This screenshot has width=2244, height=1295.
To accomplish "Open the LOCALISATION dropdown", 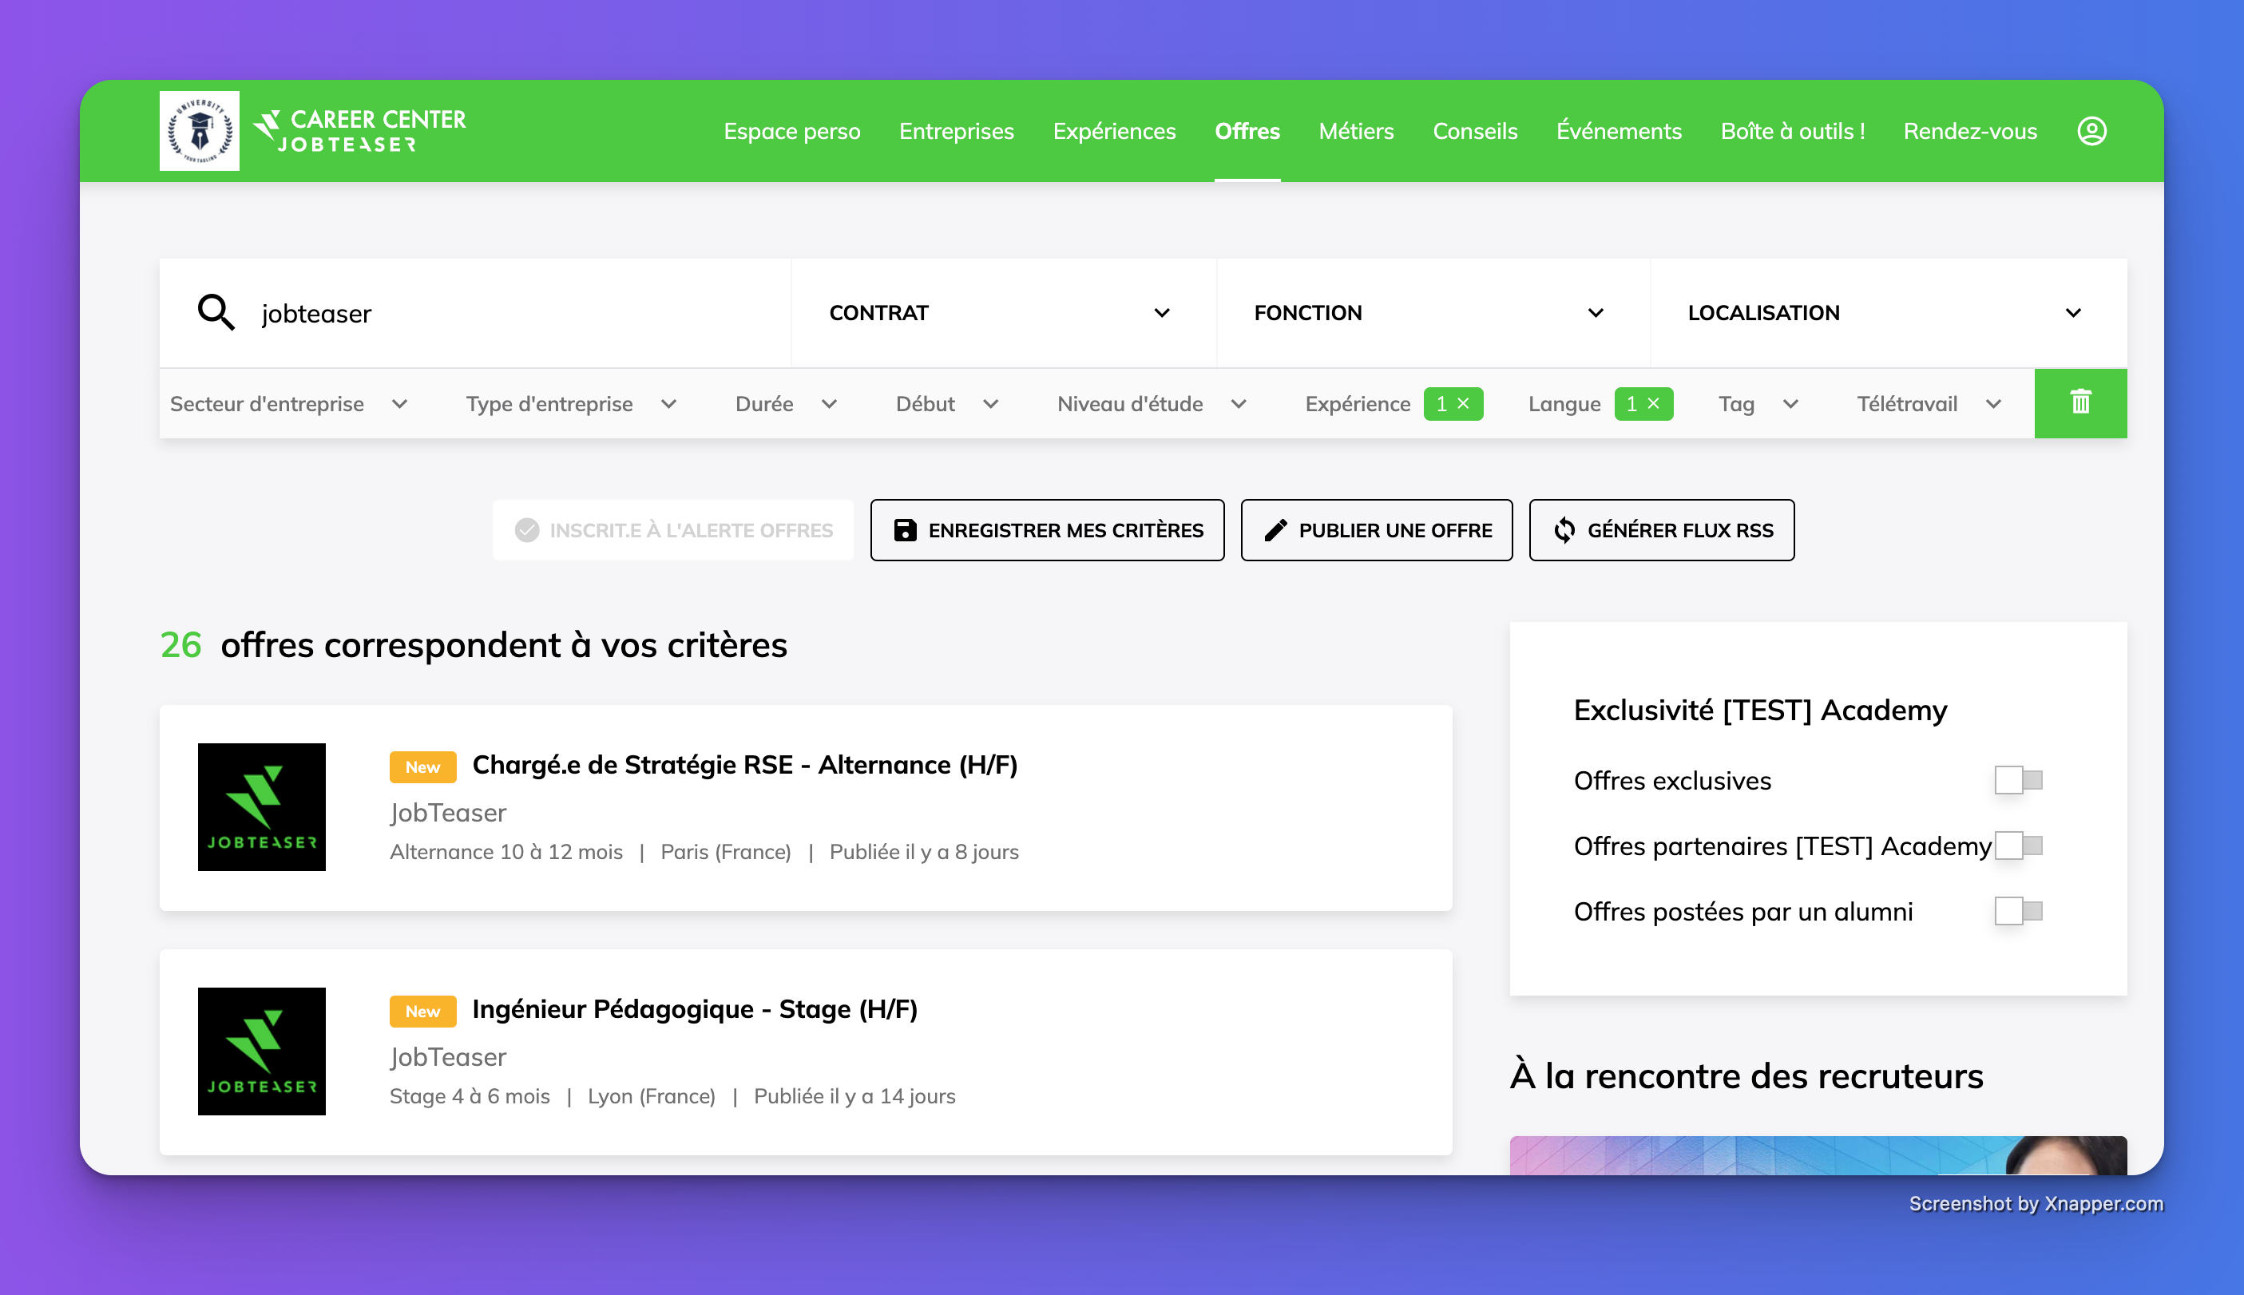I will [1888, 313].
